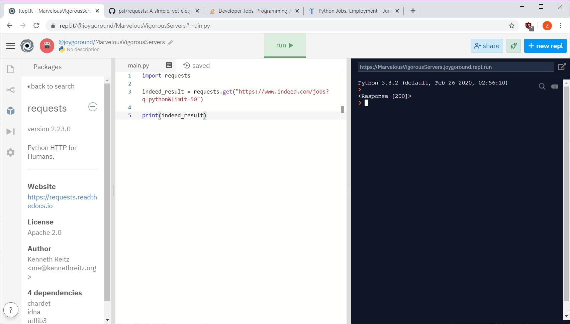The width and height of the screenshot is (570, 324).
Task: Reload the current page
Action: (x=36, y=26)
